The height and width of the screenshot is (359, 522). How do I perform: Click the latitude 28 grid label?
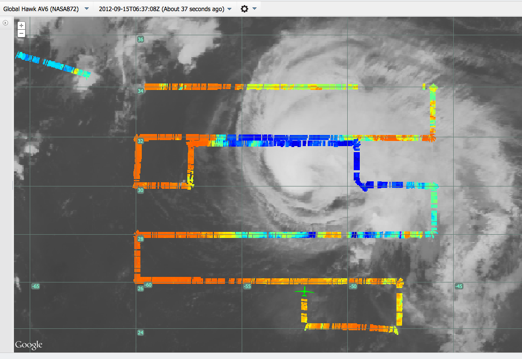(140, 239)
